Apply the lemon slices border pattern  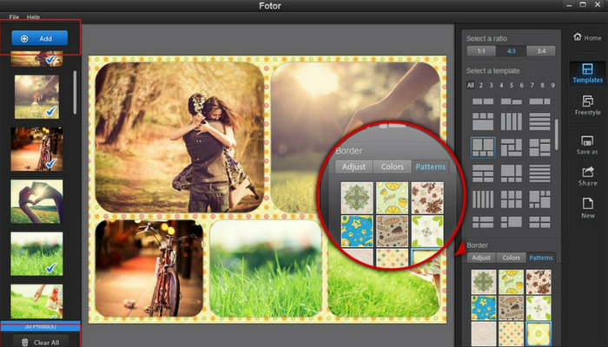click(x=511, y=282)
